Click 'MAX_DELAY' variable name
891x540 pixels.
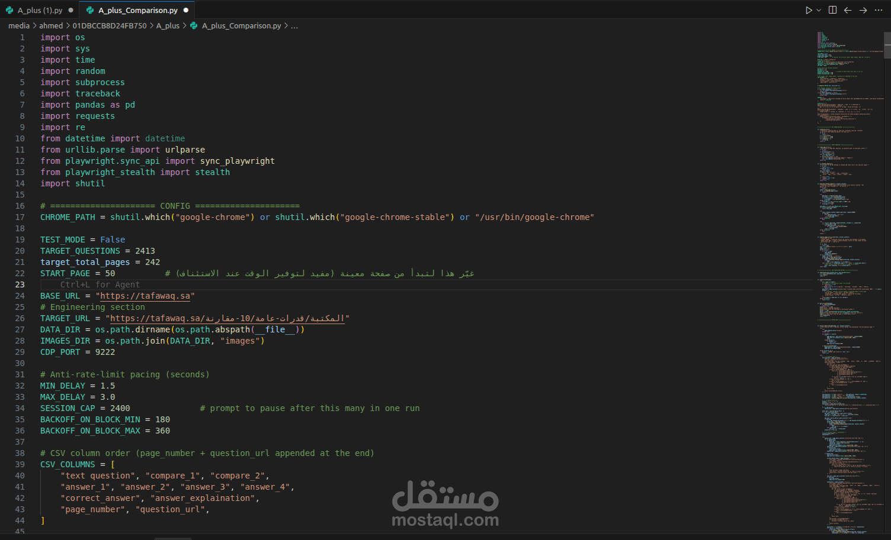pos(63,397)
